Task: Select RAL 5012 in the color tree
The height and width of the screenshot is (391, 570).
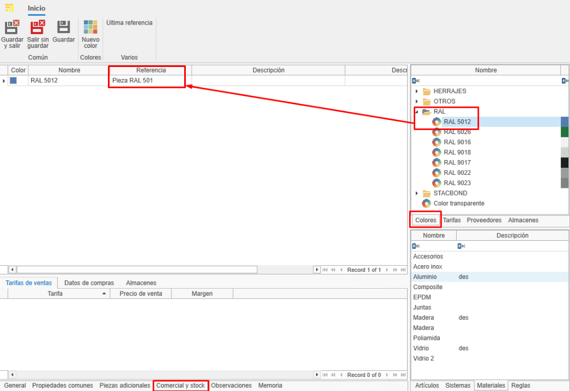Action: [457, 122]
